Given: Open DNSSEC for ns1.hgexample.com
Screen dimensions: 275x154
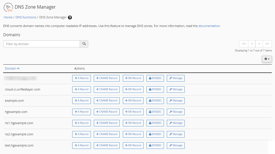Looking at the screenshot, I should click(x=155, y=123).
